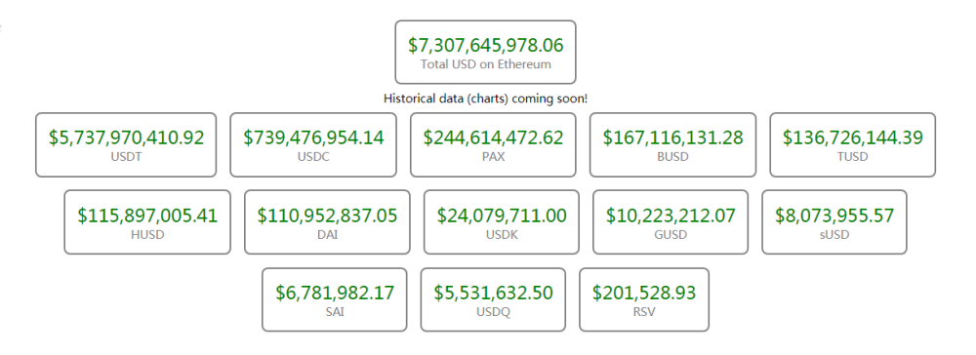
Task: Open the USDK card
Action: (x=502, y=222)
